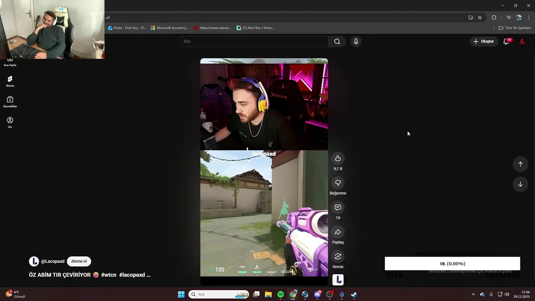535x301 pixels.
Task: Open Discord from taskbar
Action: 317,294
